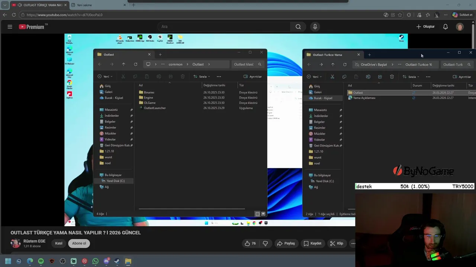Open WhatsApp from the taskbar

(x=96, y=261)
